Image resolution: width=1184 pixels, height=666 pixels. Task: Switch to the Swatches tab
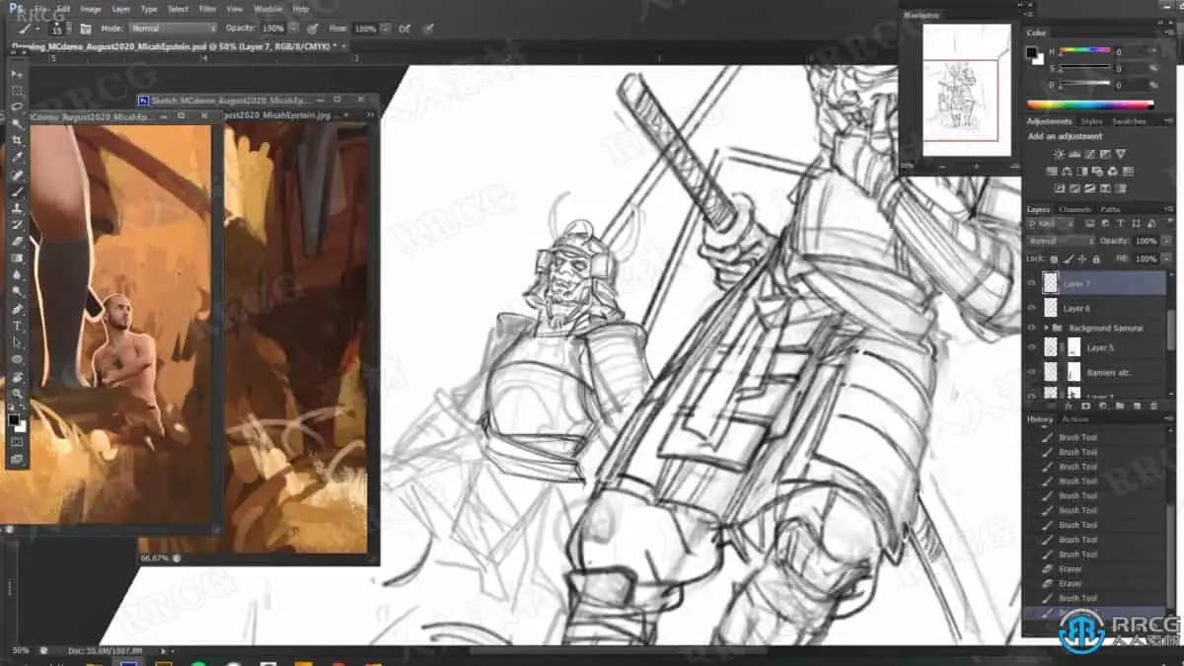(x=1129, y=121)
